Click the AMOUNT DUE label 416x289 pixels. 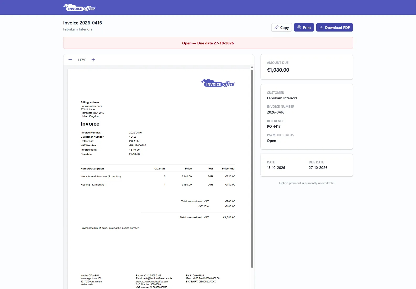278,63
